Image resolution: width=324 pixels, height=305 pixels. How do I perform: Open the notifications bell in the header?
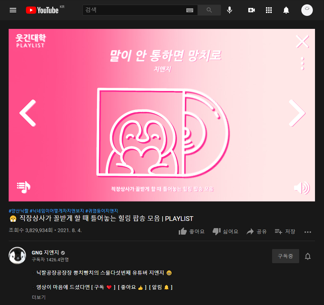(x=286, y=10)
